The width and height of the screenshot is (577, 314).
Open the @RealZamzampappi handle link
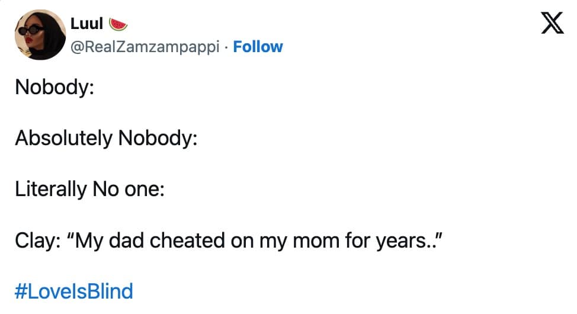click(148, 46)
